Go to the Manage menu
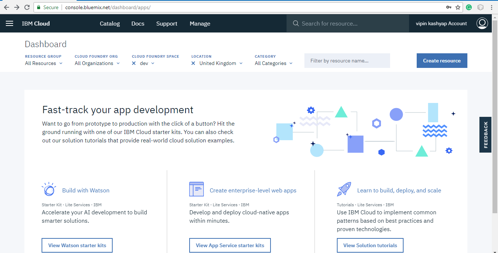 click(x=200, y=23)
